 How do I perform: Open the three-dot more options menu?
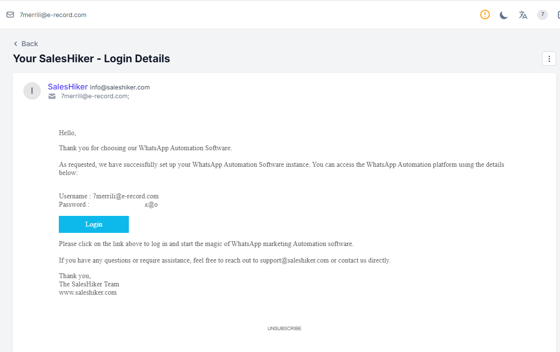pyautogui.click(x=549, y=59)
